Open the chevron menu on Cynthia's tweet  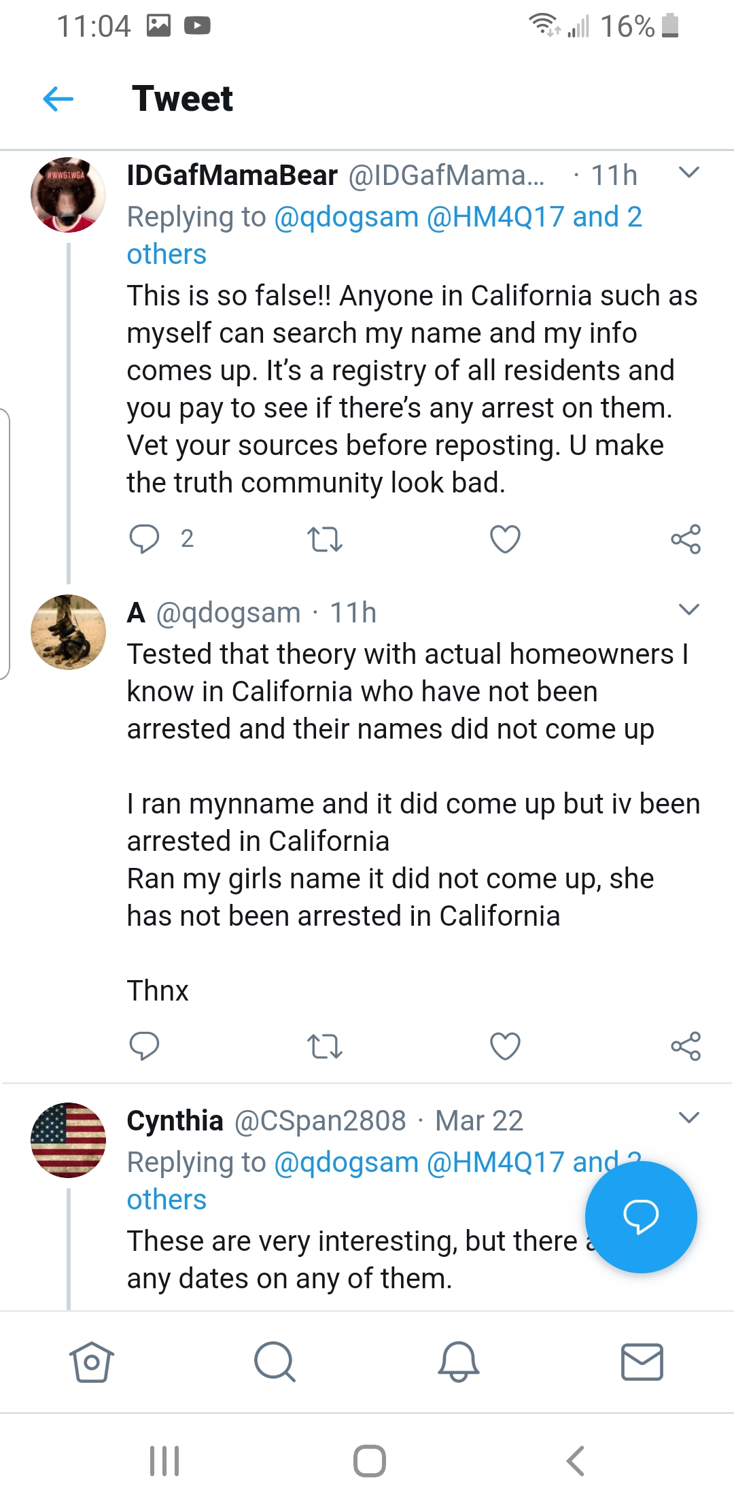pos(688,1118)
